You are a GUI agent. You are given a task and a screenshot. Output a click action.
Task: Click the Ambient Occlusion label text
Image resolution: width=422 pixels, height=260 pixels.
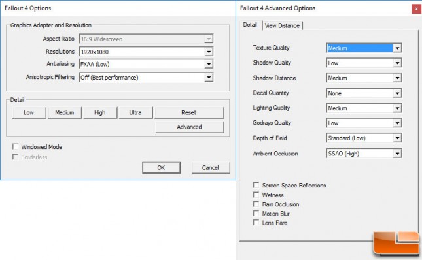tap(275, 154)
